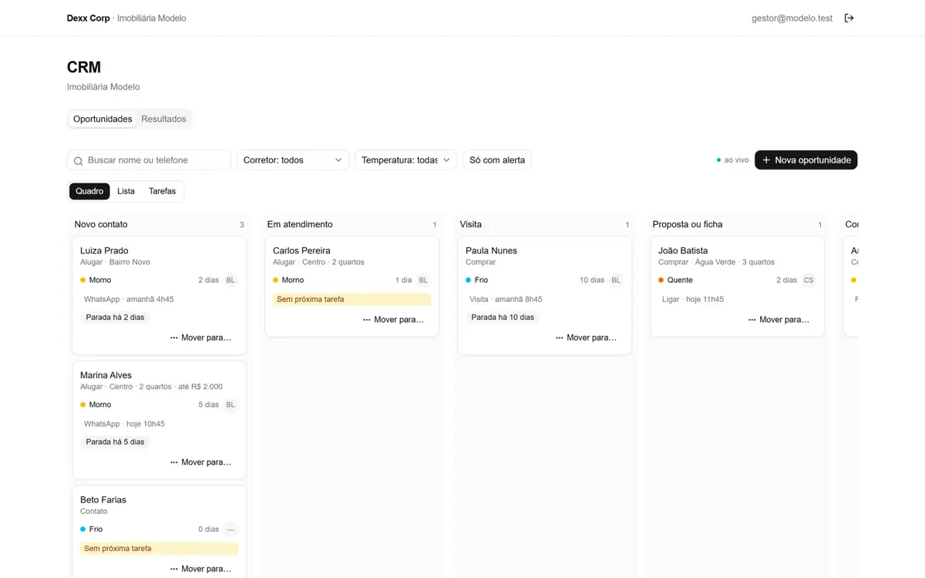Image resolution: width=925 pixels, height=578 pixels.
Task: Click the BL broker badge on Marina Alves card
Action: click(230, 405)
